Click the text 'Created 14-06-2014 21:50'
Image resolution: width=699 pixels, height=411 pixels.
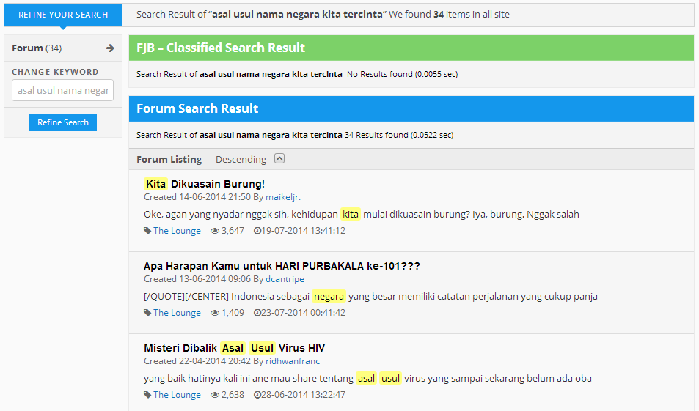tap(197, 197)
